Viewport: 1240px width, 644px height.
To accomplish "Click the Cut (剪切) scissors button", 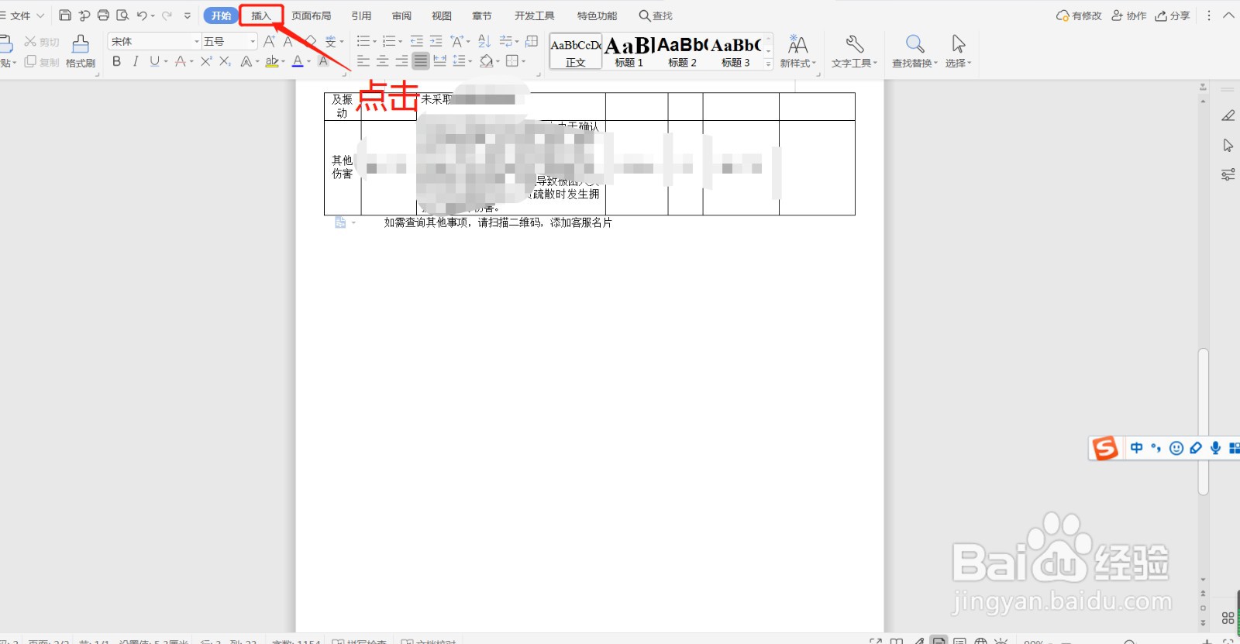I will pyautogui.click(x=42, y=42).
